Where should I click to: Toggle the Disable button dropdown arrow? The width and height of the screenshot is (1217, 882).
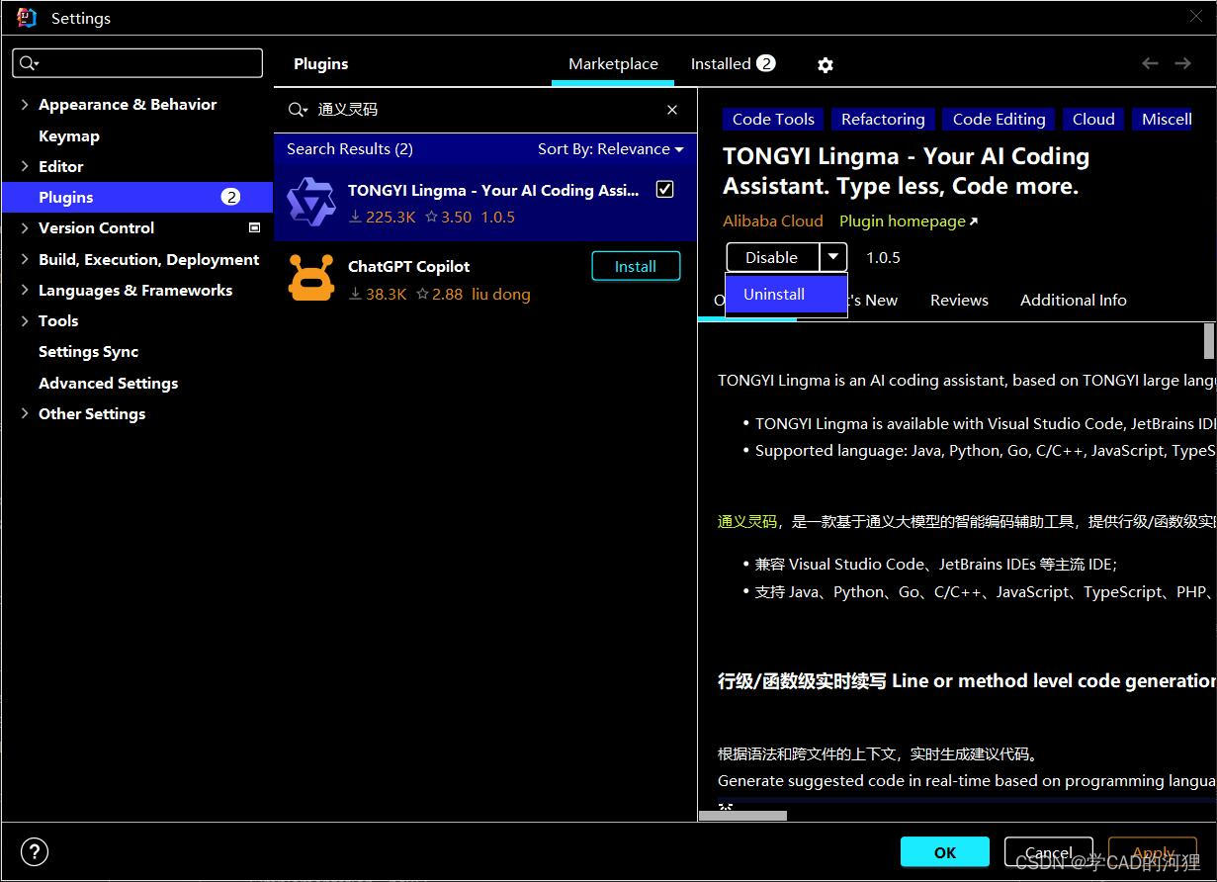pyautogui.click(x=833, y=257)
